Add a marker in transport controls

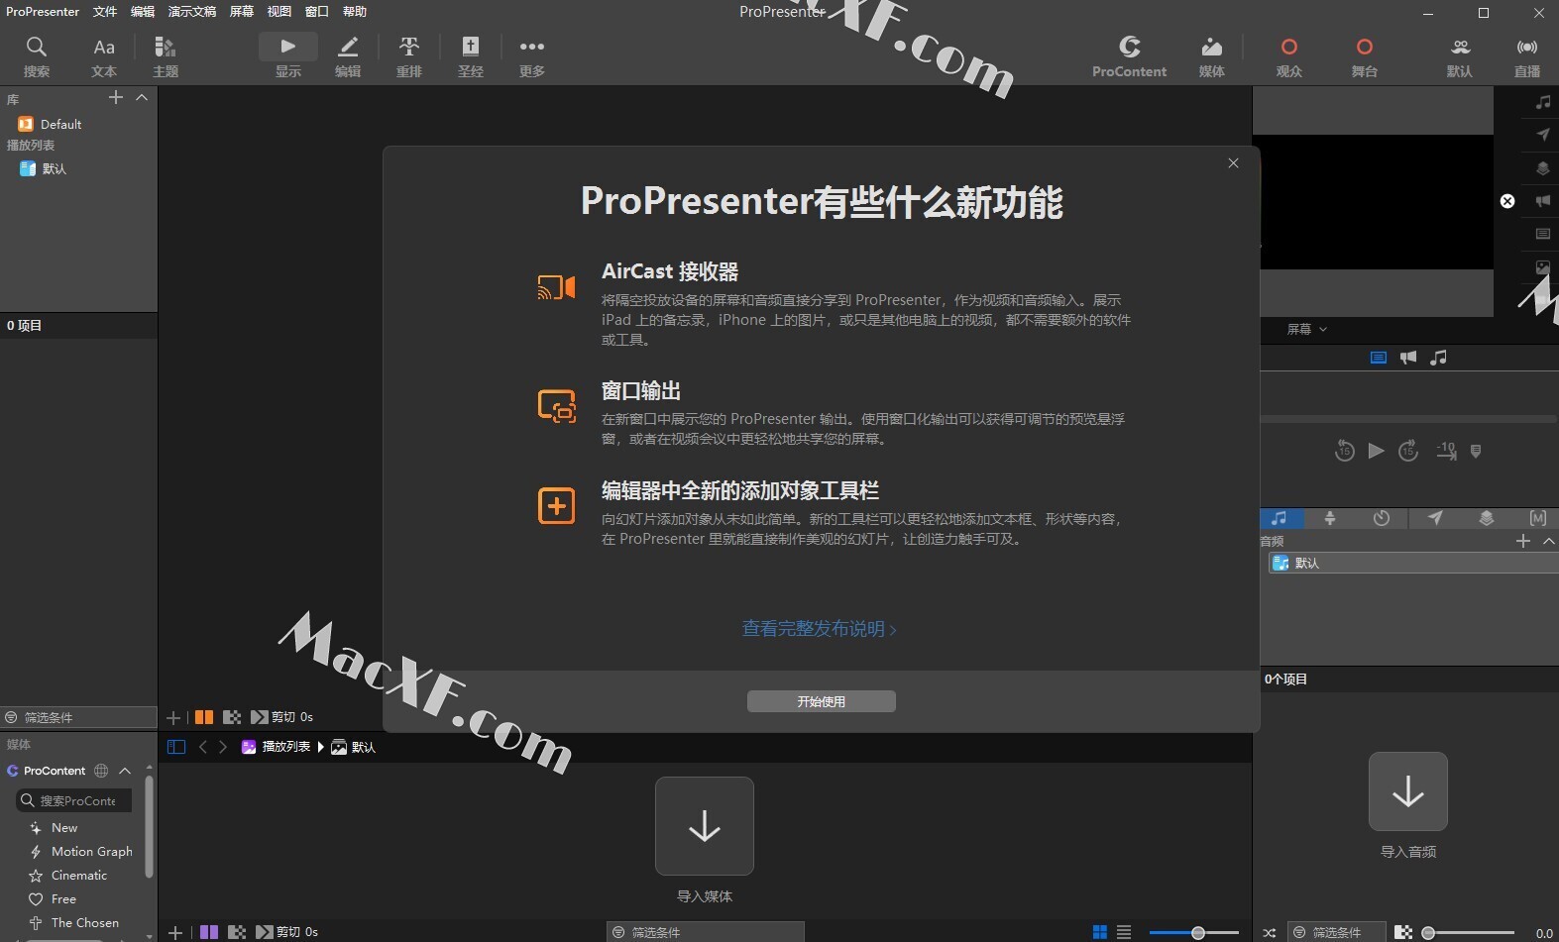1476,451
